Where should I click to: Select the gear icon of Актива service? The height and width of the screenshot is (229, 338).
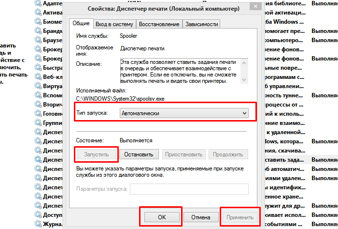tap(38, 12)
